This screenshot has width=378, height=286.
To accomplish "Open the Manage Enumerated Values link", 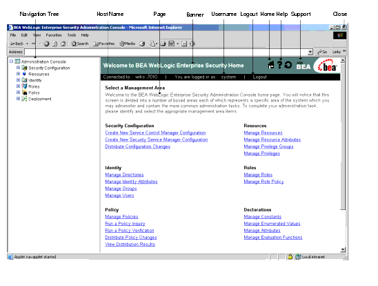I will click(272, 224).
